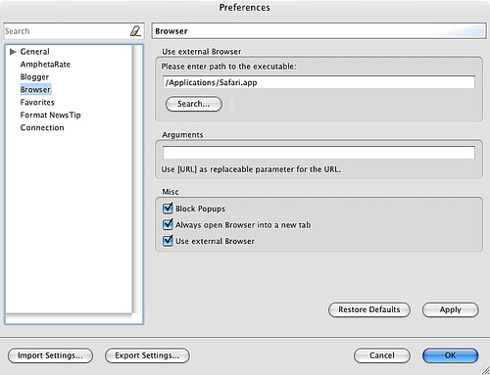Screen dimensions: 490x375
Task: Click the Restore Defaults button
Action: tap(369, 309)
